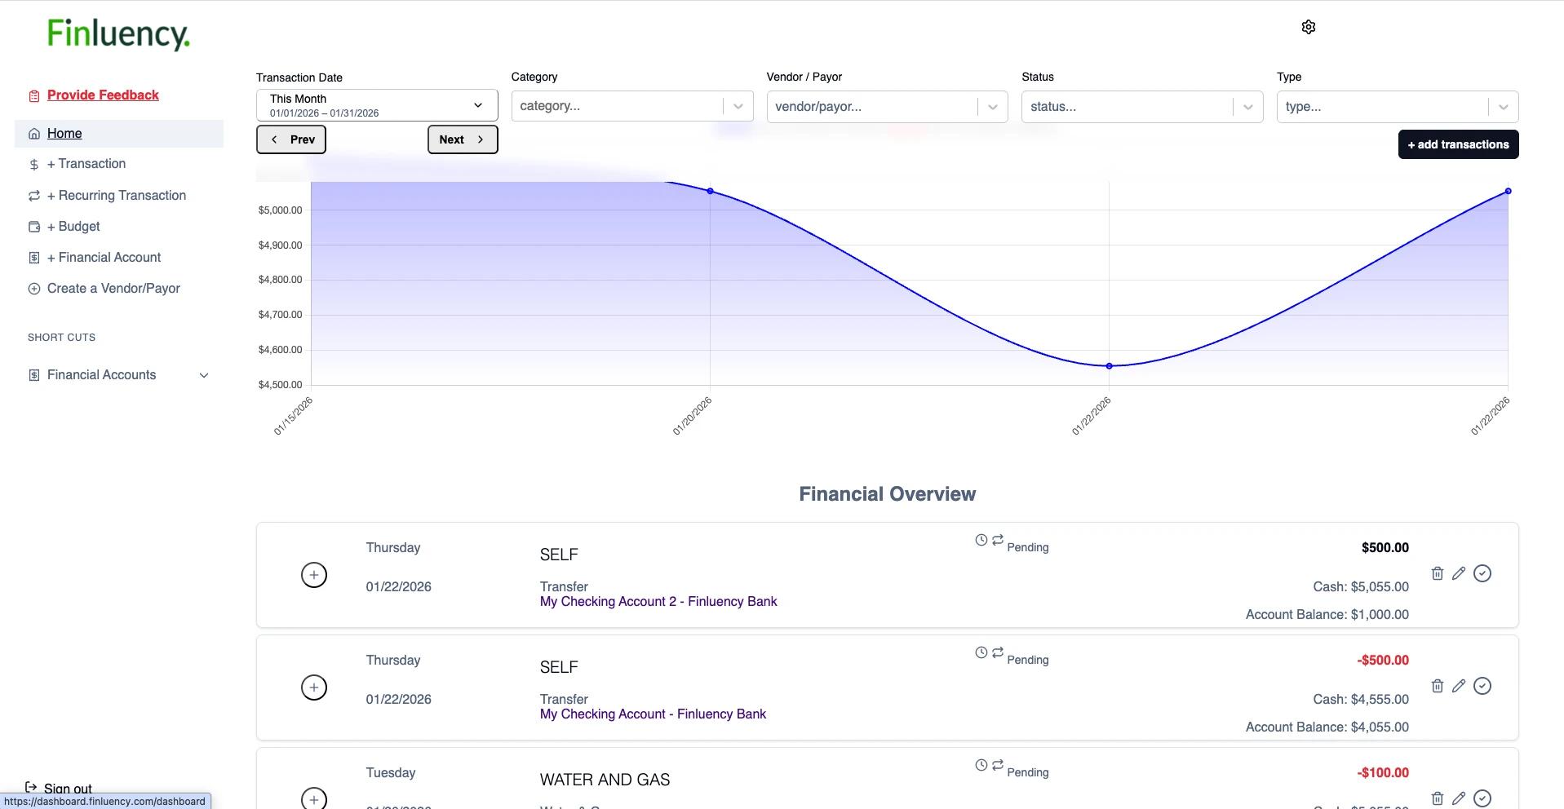Image resolution: width=1564 pixels, height=809 pixels.
Task: Click the clock icon beside the Pending label
Action: (981, 540)
